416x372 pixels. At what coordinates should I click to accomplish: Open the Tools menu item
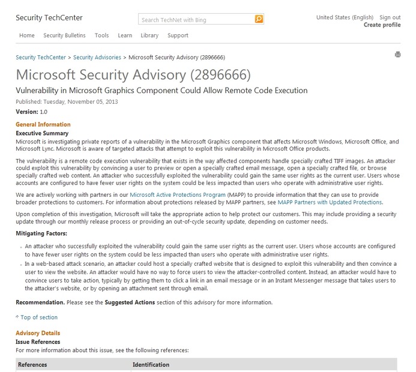tap(102, 35)
